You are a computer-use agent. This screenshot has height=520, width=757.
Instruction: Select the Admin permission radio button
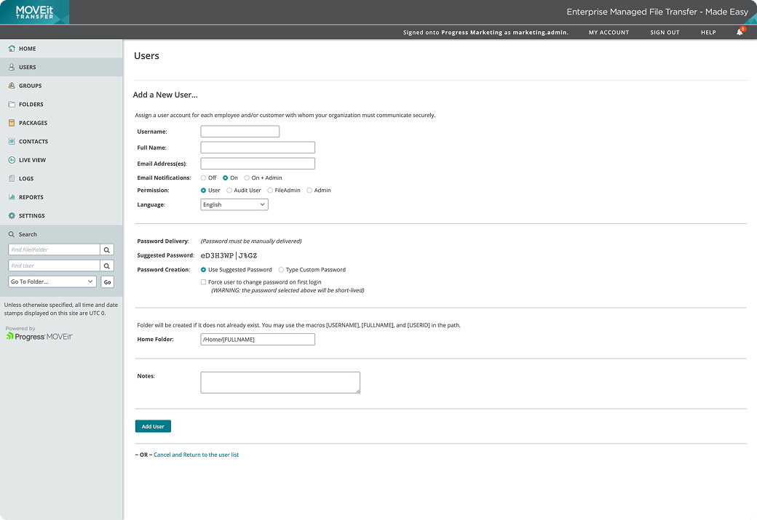tap(309, 191)
